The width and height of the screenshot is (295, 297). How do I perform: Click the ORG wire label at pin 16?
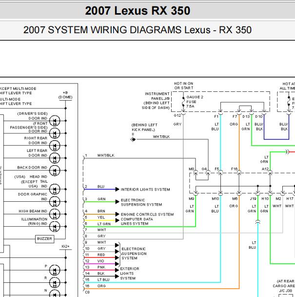click(101, 286)
